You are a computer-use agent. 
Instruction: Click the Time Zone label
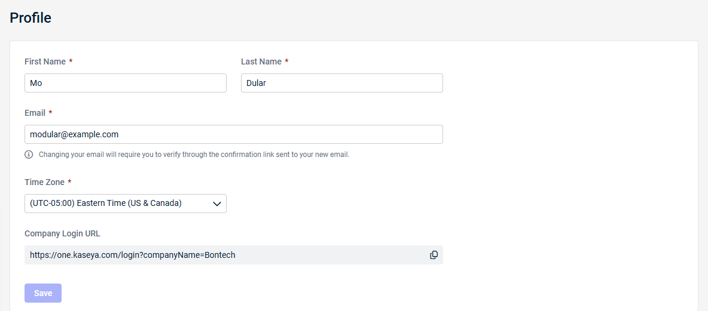(44, 182)
